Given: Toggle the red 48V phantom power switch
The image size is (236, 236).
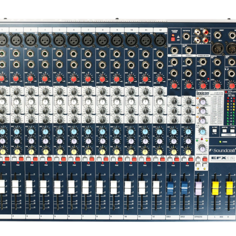Looking at the screenshot, I should pos(173,39).
